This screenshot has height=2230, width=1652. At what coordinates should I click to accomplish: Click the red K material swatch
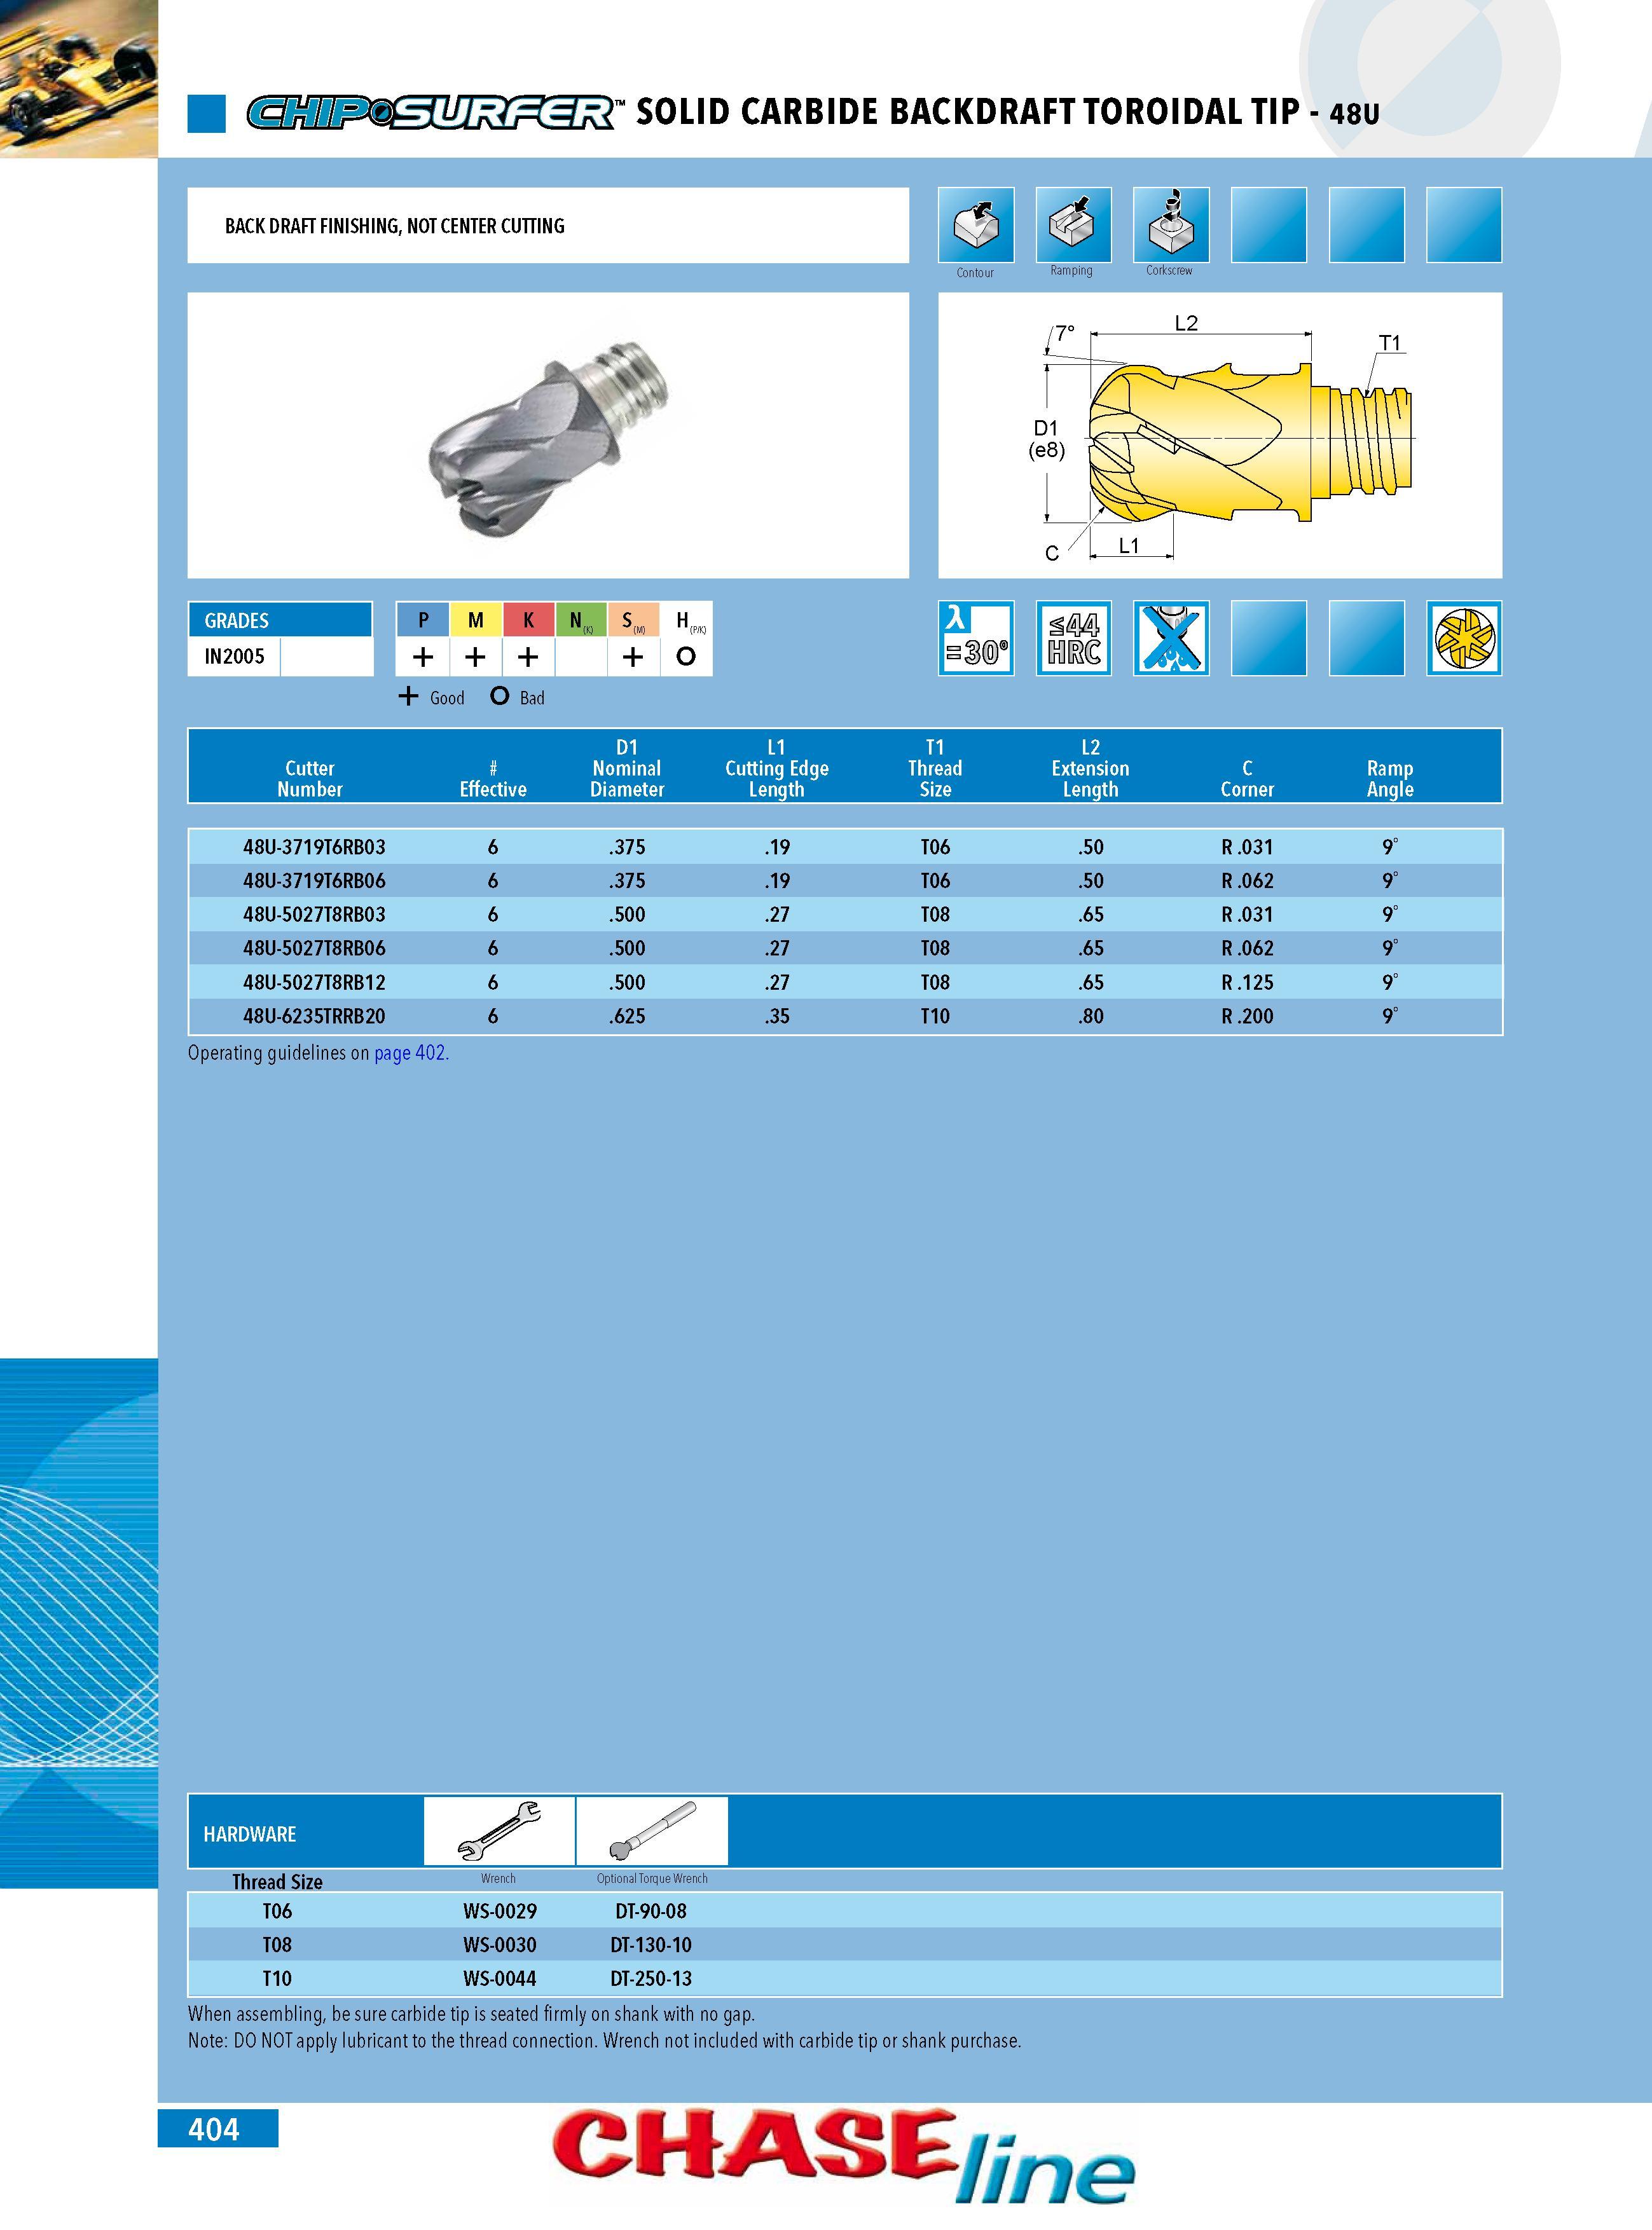coord(528,620)
